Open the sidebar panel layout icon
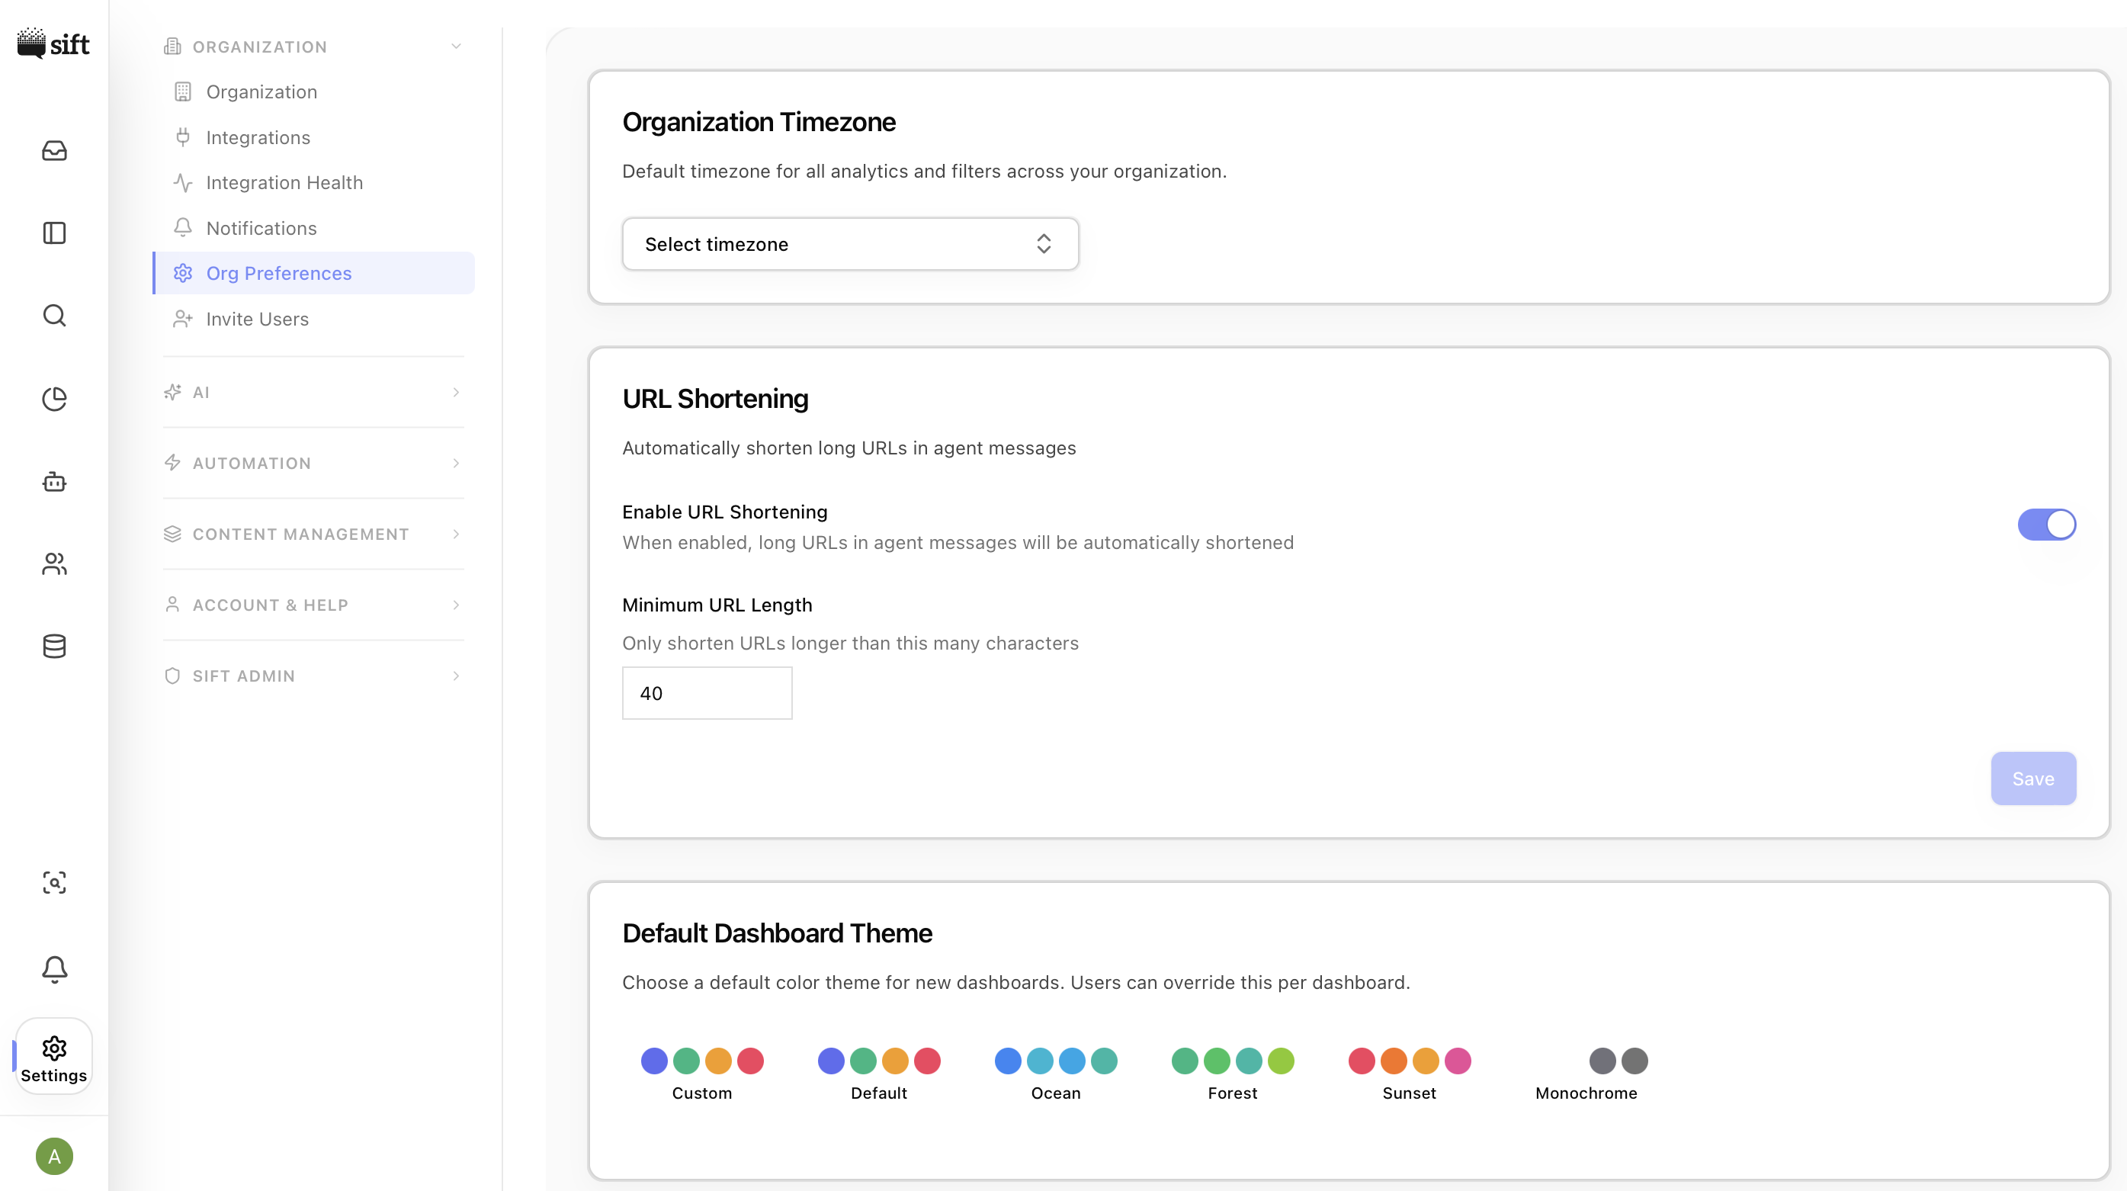Viewport: 2127px width, 1191px height. coord(54,233)
